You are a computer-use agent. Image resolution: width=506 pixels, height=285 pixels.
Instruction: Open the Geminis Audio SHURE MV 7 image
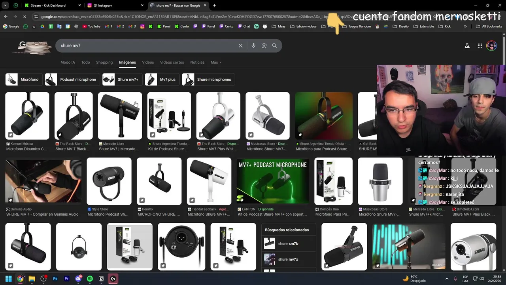tap(43, 181)
